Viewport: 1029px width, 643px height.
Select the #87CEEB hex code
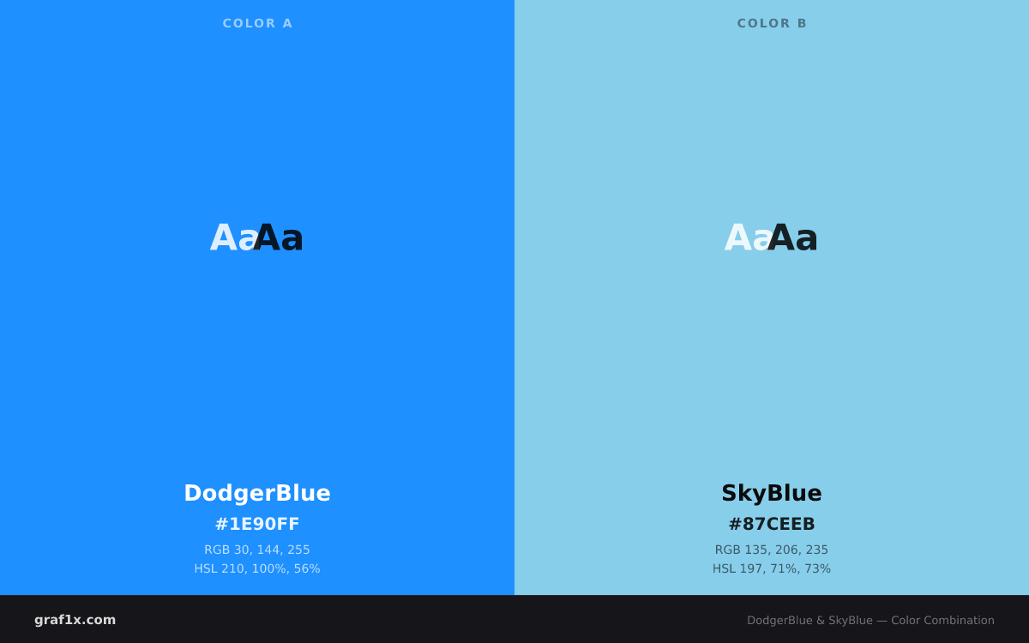pos(772,524)
